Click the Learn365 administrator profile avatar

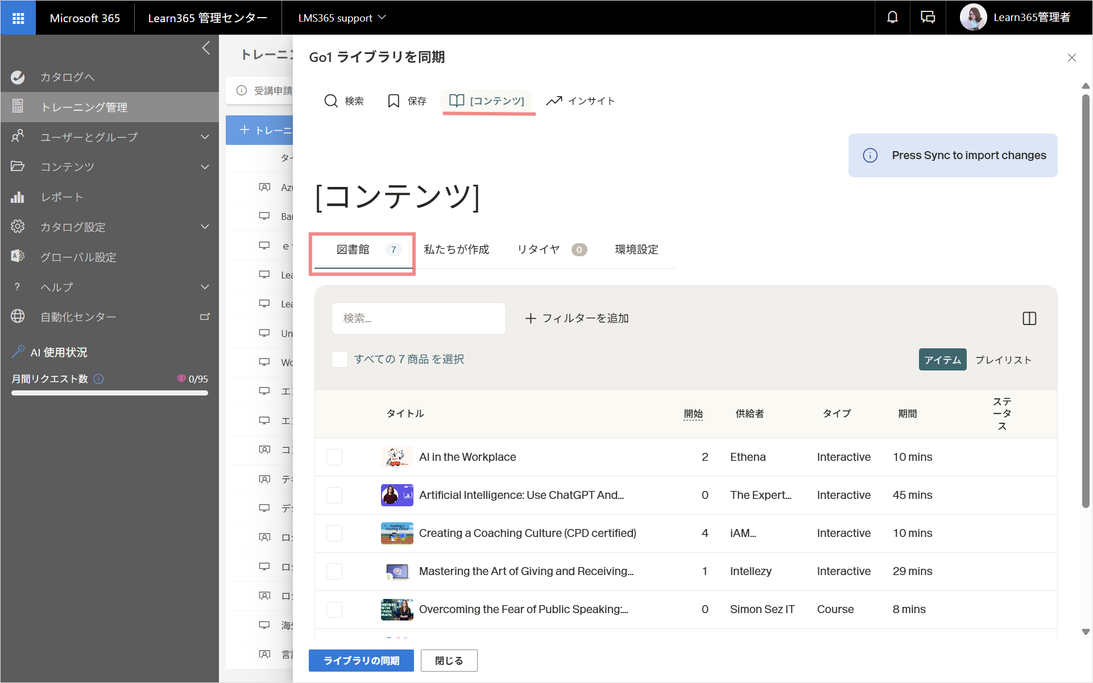[973, 18]
